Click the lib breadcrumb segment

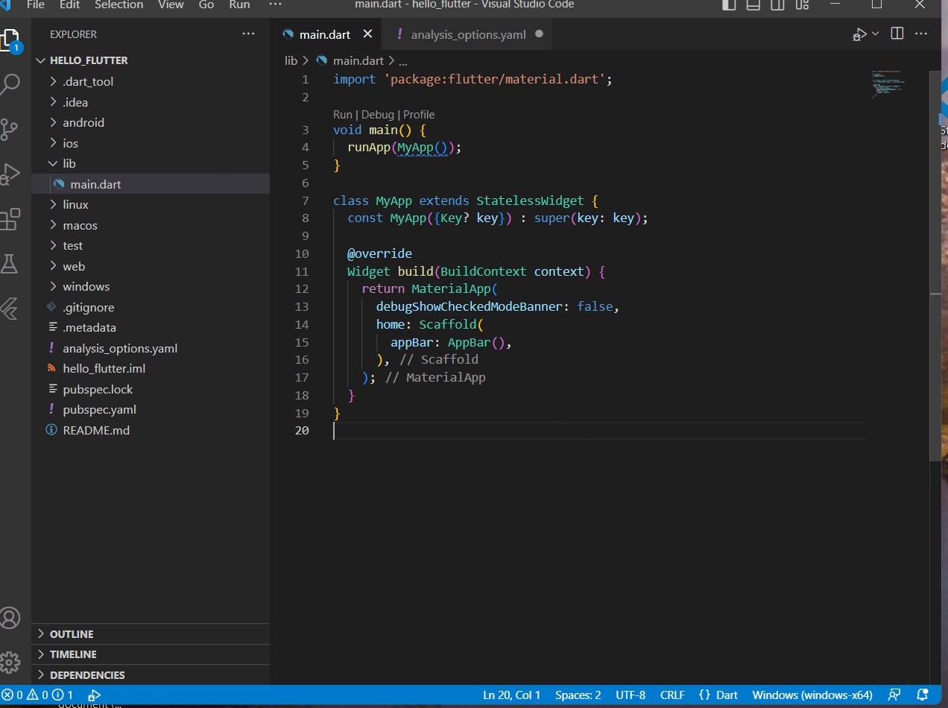pyautogui.click(x=291, y=61)
